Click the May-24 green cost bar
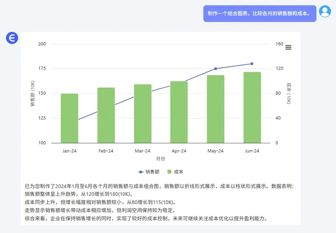This screenshot has height=233, width=336. (x=215, y=109)
